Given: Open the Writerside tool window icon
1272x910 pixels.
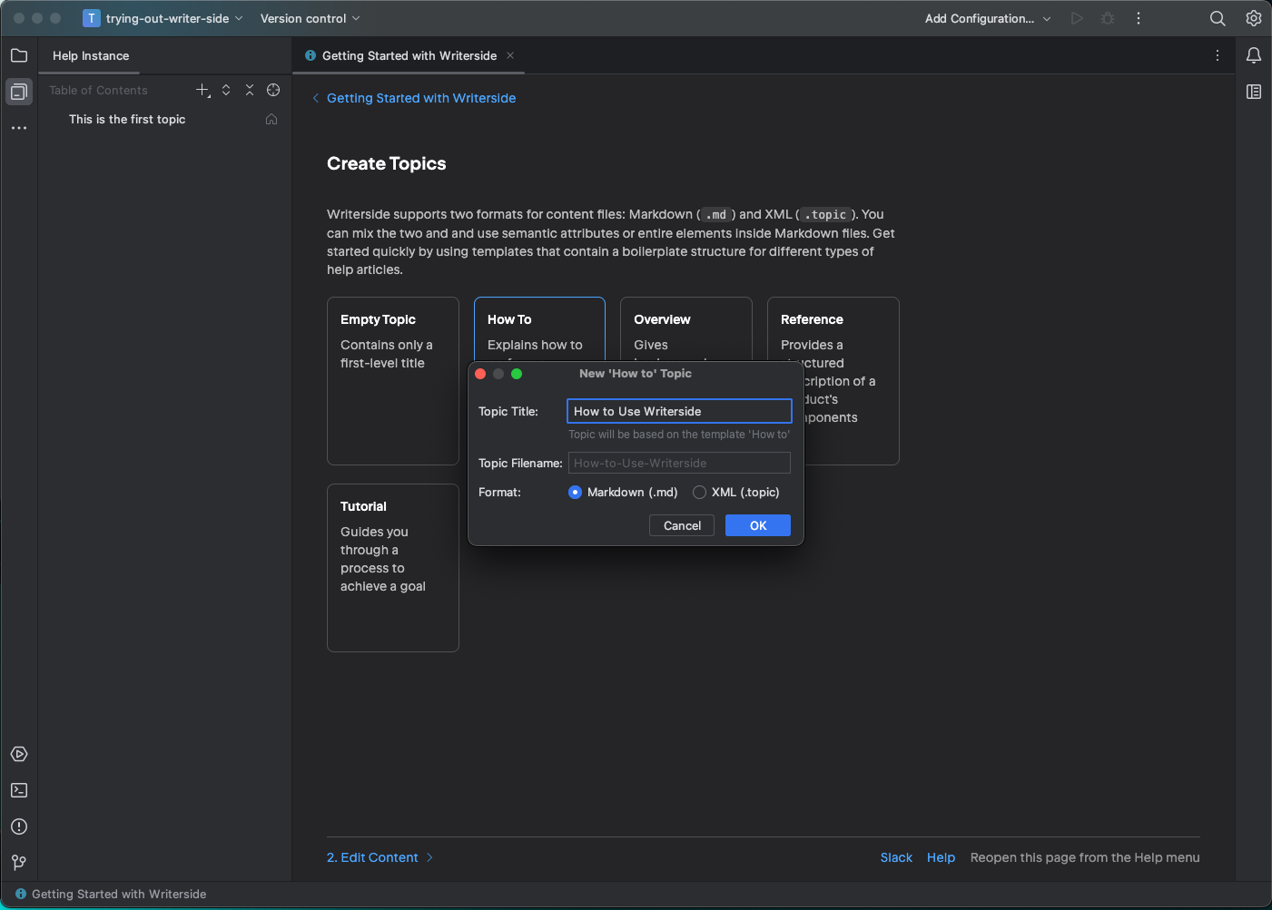Looking at the screenshot, I should coord(19,92).
